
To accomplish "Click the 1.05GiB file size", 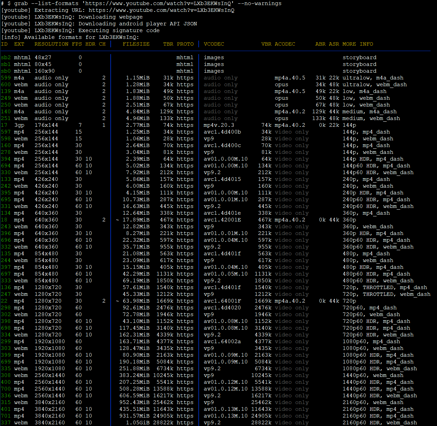I will tap(138, 423).
